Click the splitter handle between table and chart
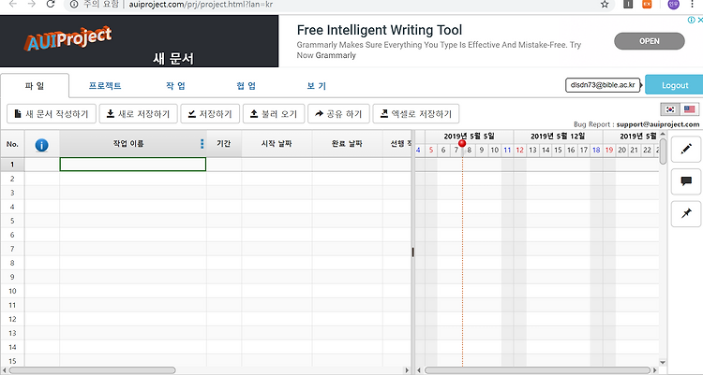This screenshot has width=703, height=375. tap(413, 252)
